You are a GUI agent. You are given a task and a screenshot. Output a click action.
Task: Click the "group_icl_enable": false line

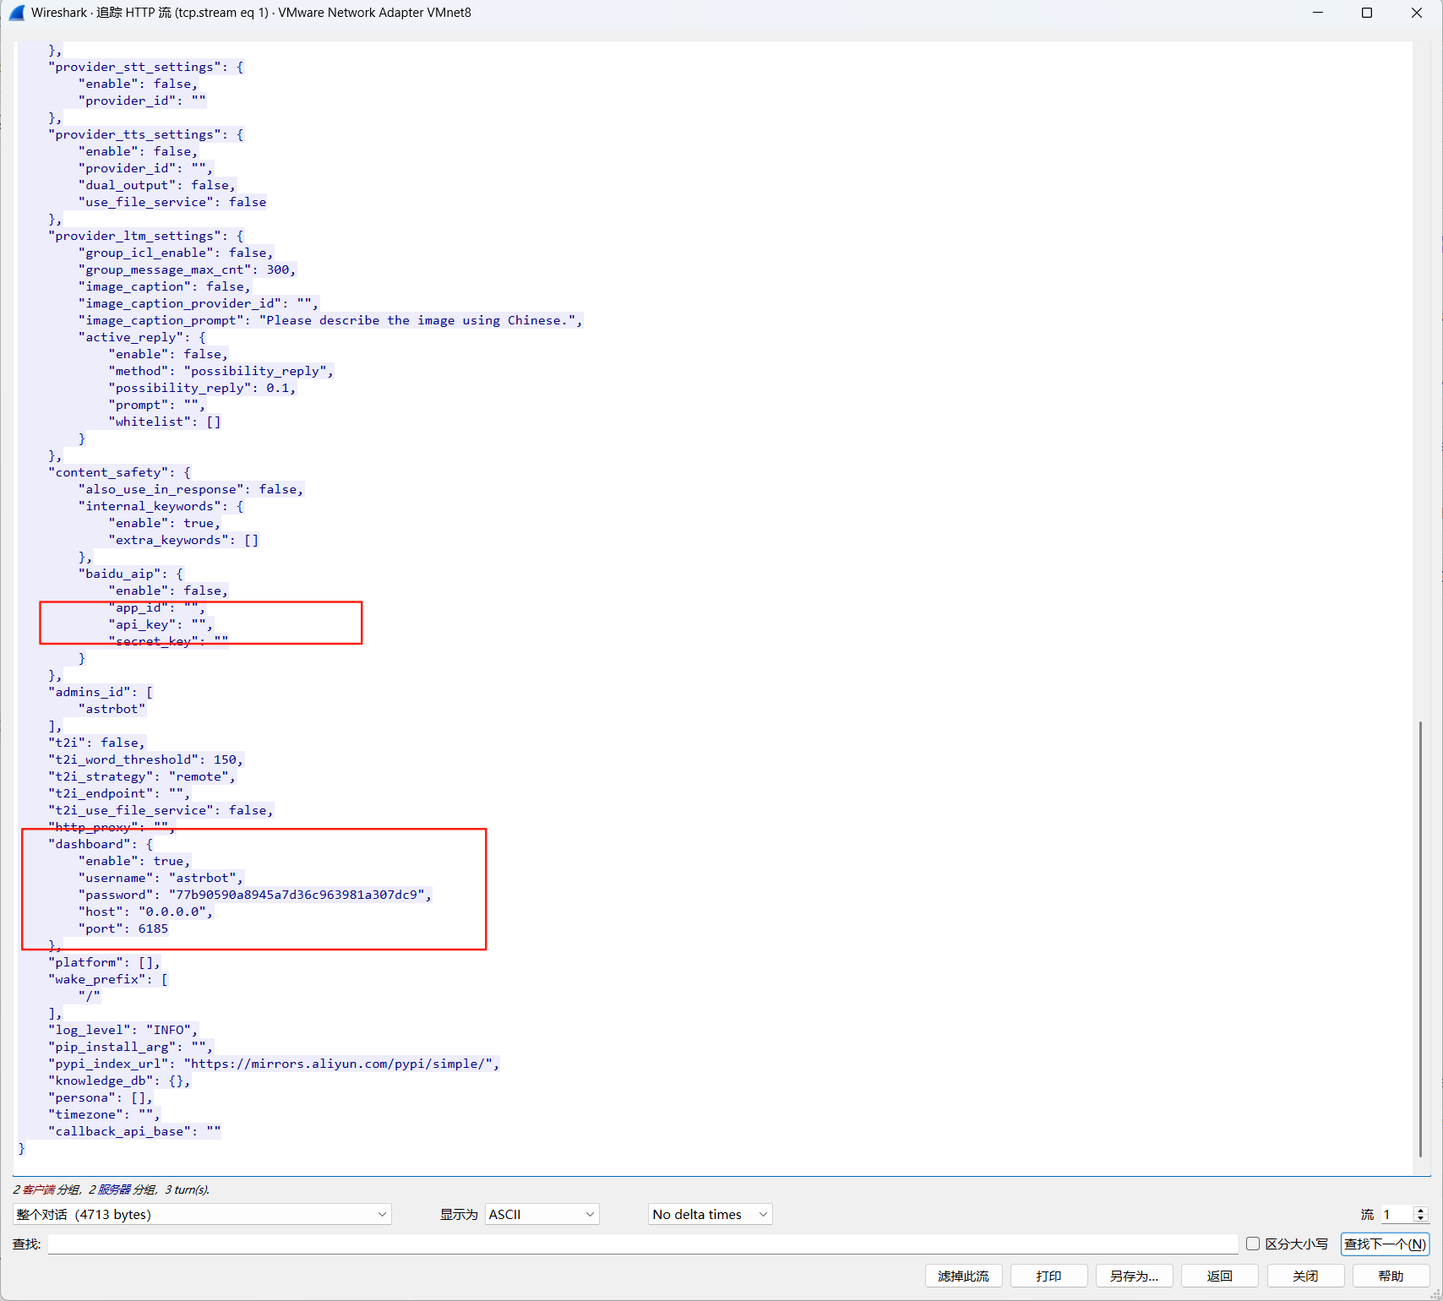point(176,253)
